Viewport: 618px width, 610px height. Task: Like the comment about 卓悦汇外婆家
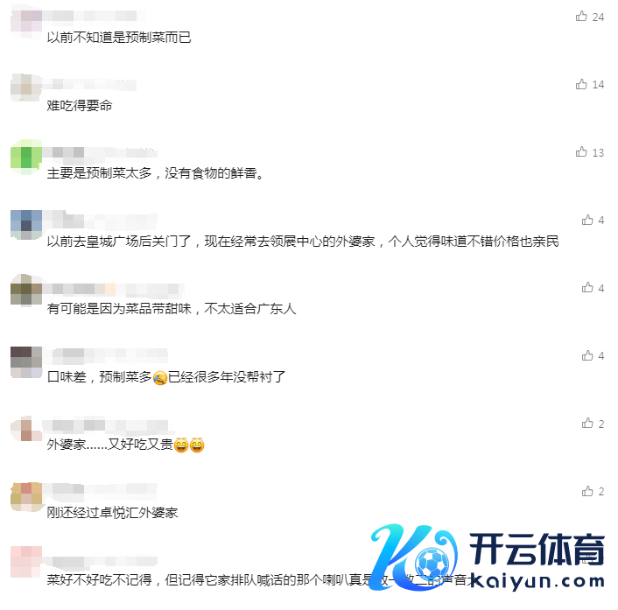[x=587, y=491]
